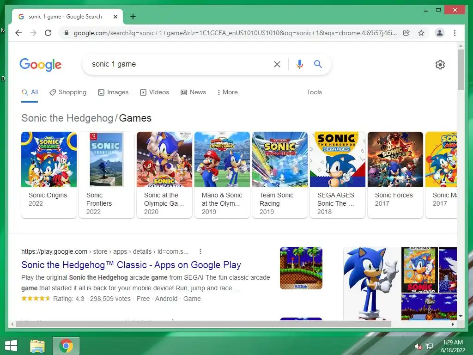Clear the search box with X
473x355 pixels.
(x=277, y=64)
